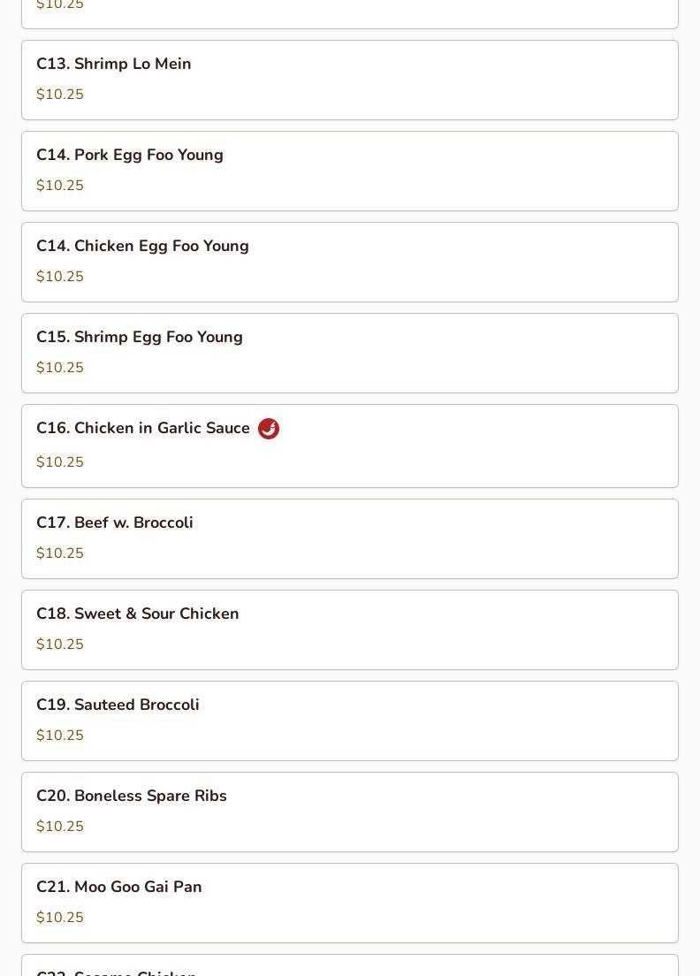The height and width of the screenshot is (976, 700).
Task: Click the price under Chicken in Garlic Sauce
Action: [x=60, y=461]
